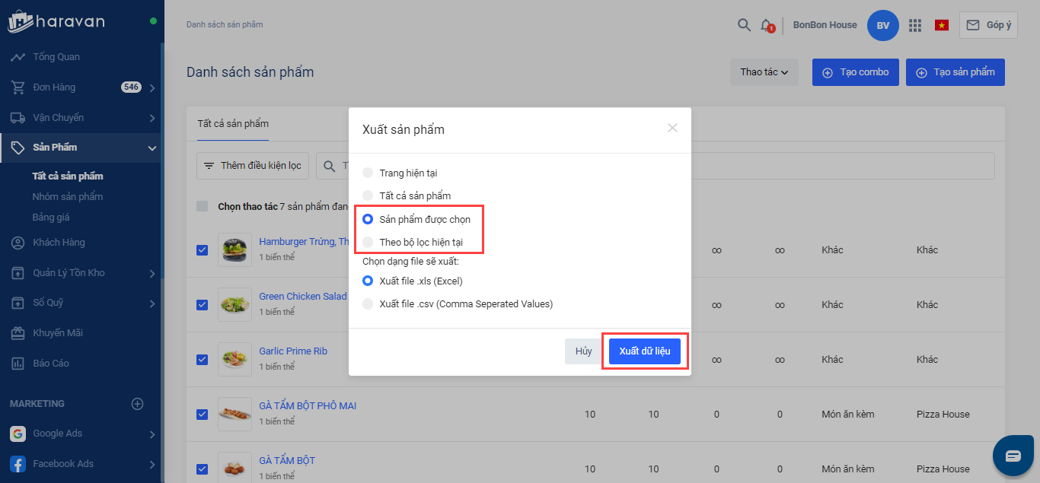This screenshot has width=1040, height=483.
Task: Open the apps grid icon
Action: pos(915,25)
